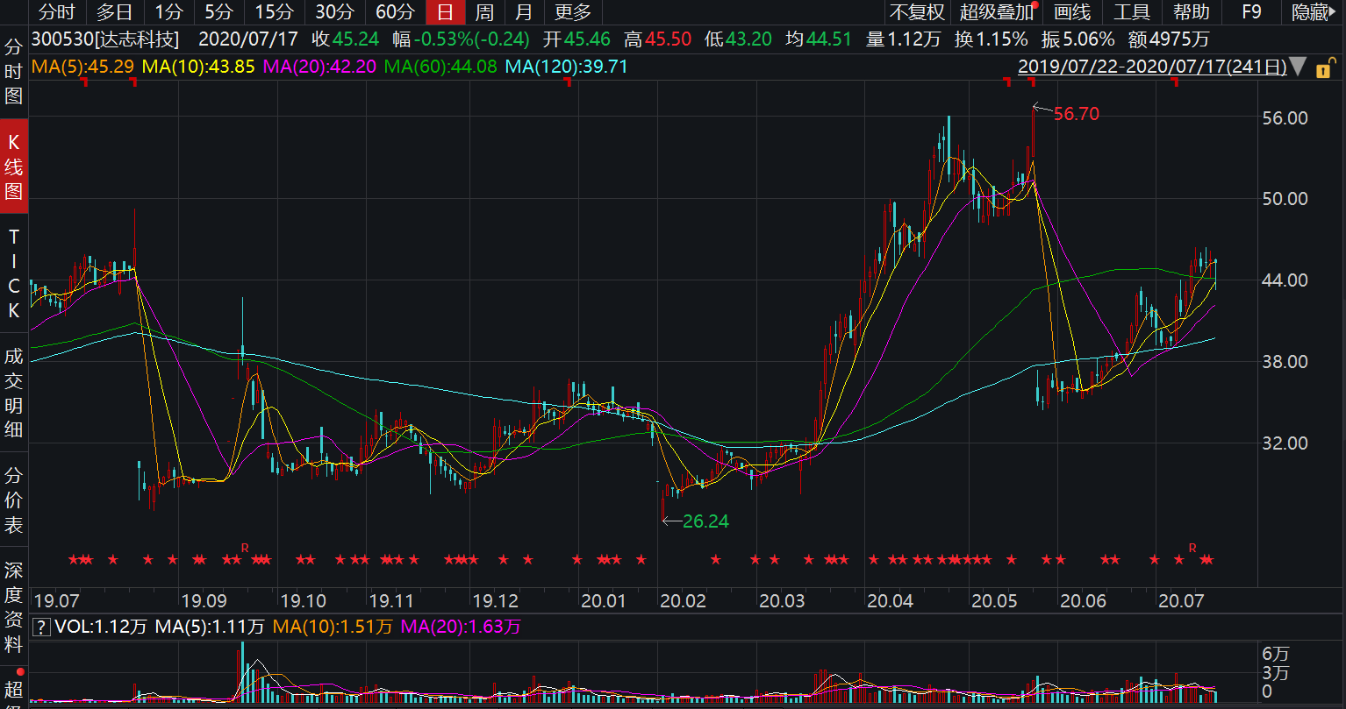Toggle the 不复权 price adjustment mode
This screenshot has width=1346, height=709.
pos(917,12)
